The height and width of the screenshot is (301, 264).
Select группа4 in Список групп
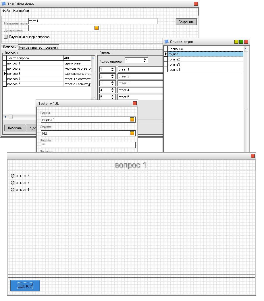(205, 70)
